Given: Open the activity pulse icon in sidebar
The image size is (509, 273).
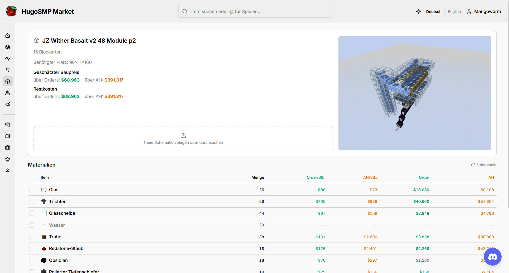Looking at the screenshot, I should tap(8, 59).
